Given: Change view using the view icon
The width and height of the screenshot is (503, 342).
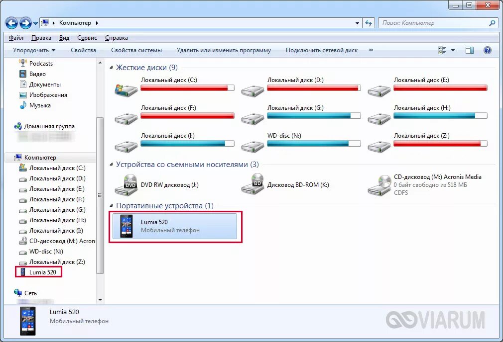Looking at the screenshot, I should click(442, 50).
